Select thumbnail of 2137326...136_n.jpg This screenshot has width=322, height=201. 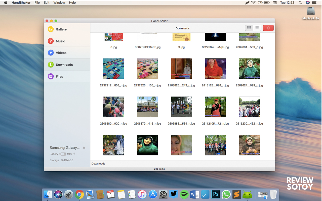tap(147, 69)
